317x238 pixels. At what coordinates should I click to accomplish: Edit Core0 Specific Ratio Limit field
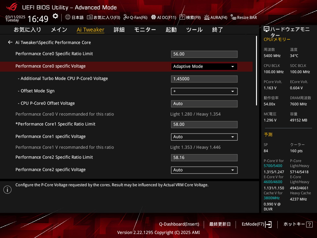click(204, 54)
